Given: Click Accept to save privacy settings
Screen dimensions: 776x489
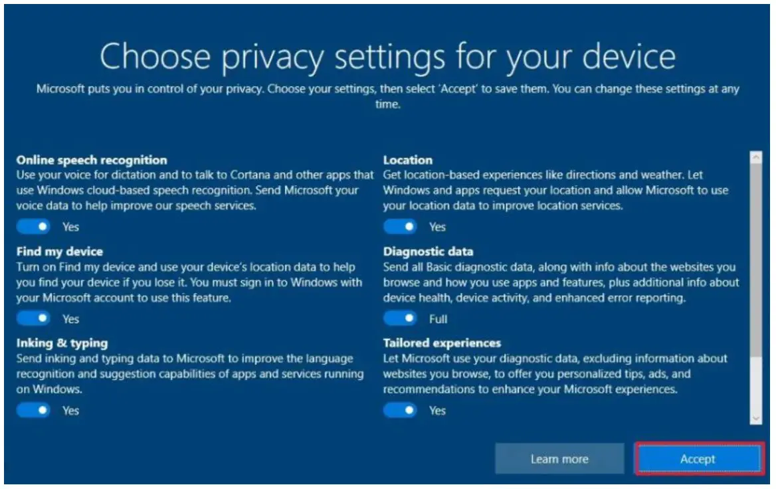Looking at the screenshot, I should [698, 458].
